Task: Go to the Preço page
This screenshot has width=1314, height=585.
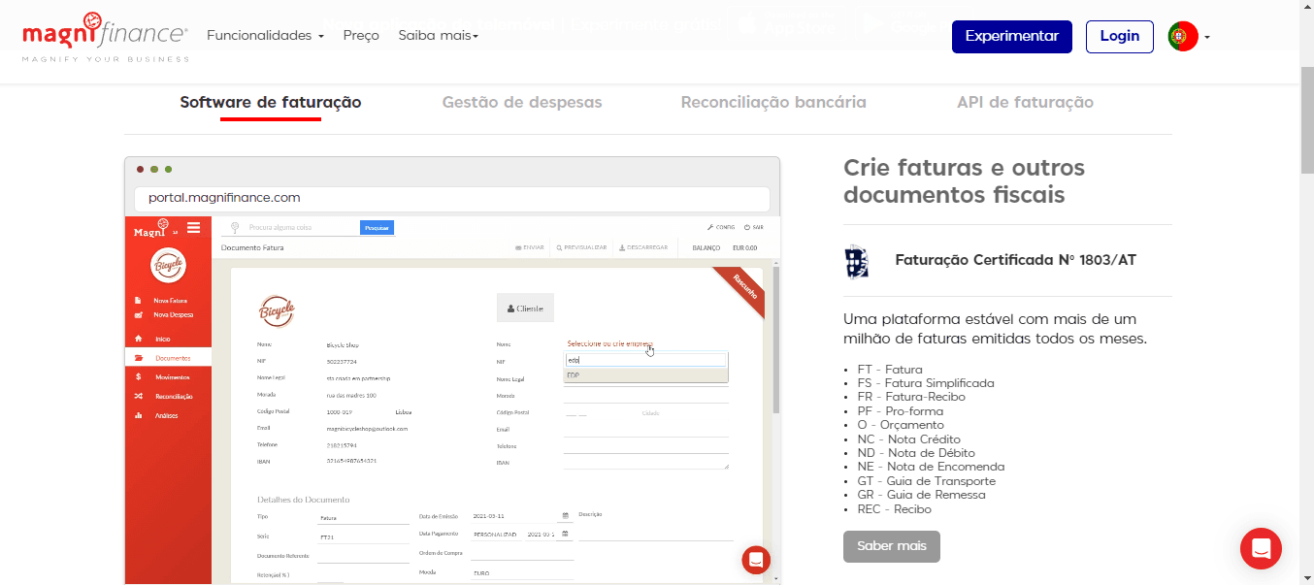Action: 361,36
